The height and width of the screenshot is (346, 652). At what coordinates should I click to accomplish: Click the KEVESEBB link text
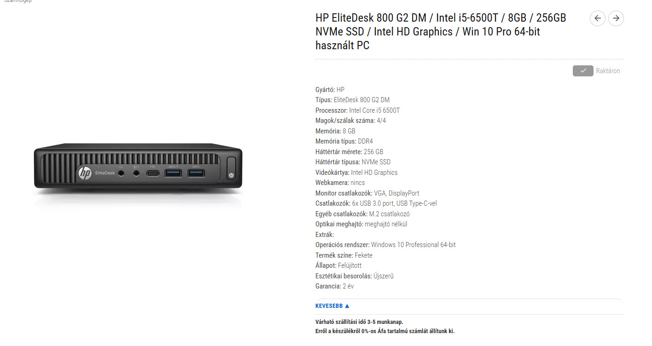(x=329, y=306)
